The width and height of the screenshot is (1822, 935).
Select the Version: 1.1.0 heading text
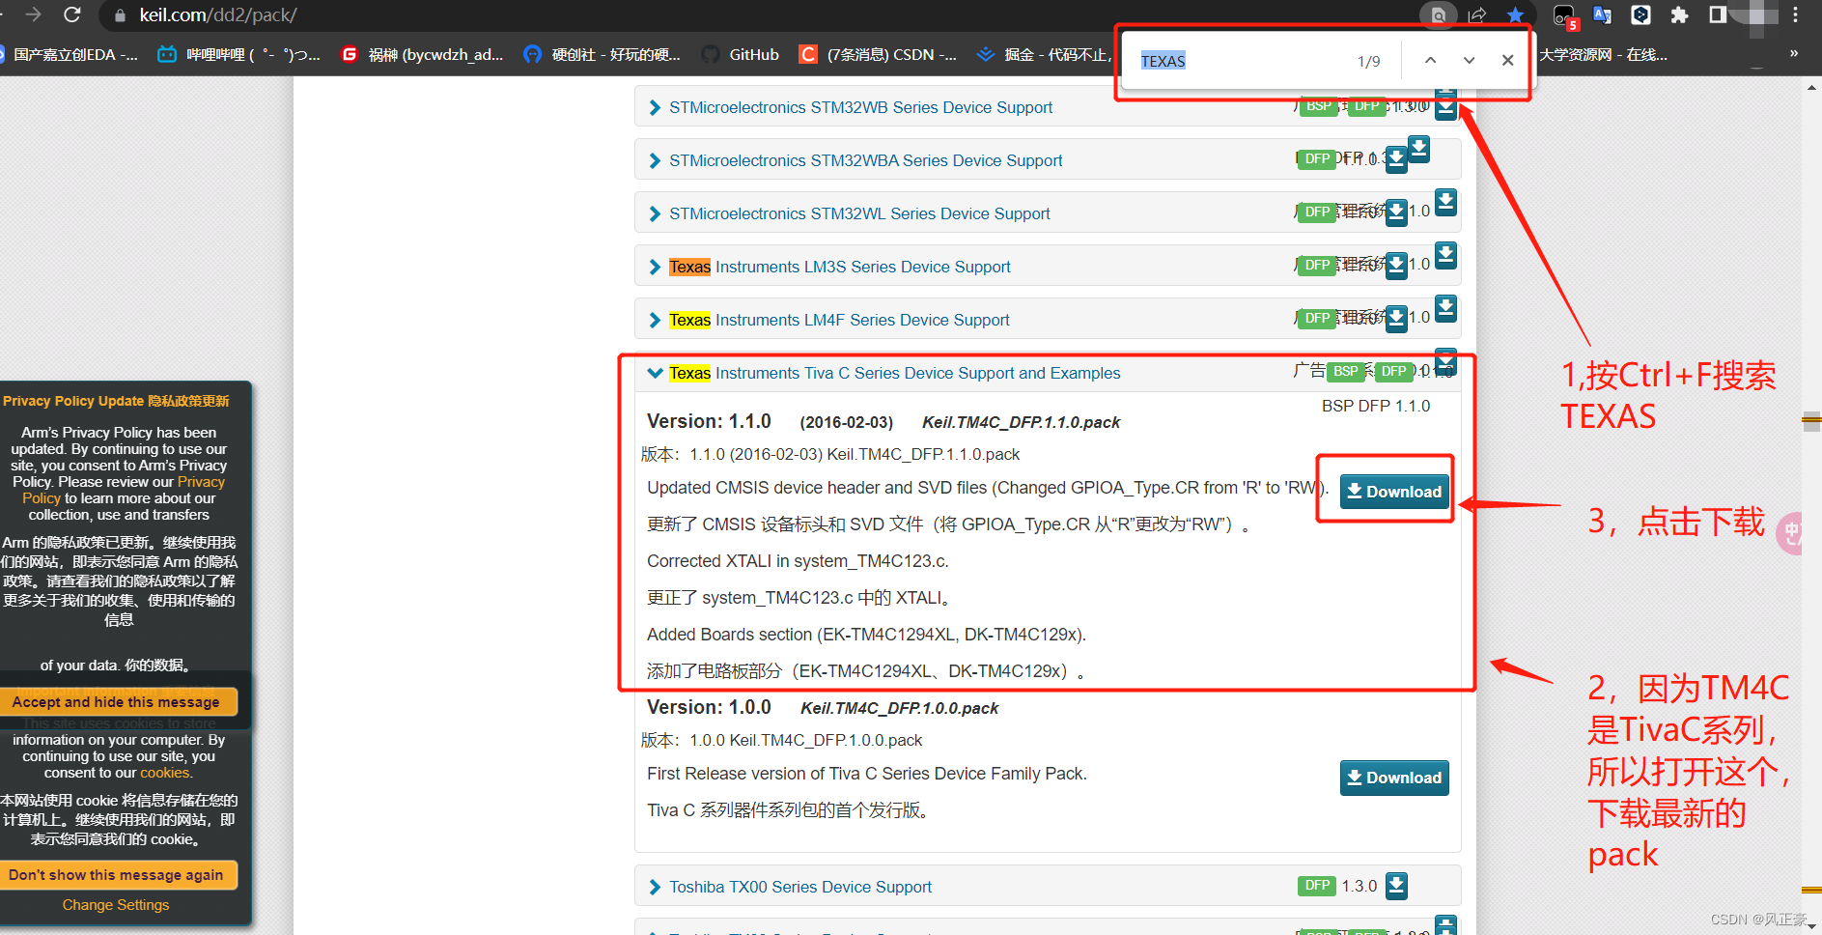tap(709, 421)
